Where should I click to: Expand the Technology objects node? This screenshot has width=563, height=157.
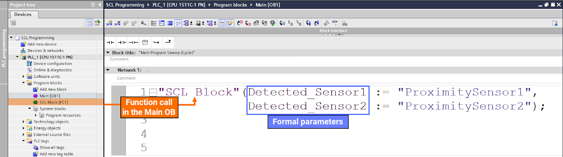click(x=24, y=122)
